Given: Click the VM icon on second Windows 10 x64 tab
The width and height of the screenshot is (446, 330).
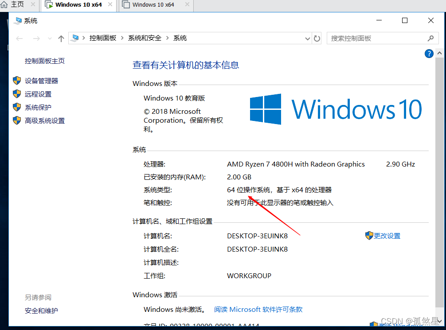Looking at the screenshot, I should [x=126, y=4].
